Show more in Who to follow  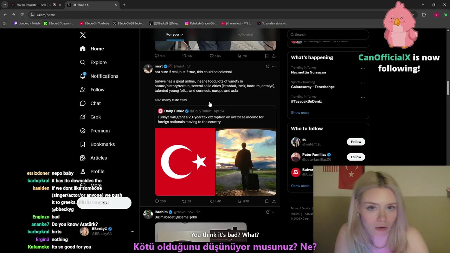pyautogui.click(x=300, y=186)
